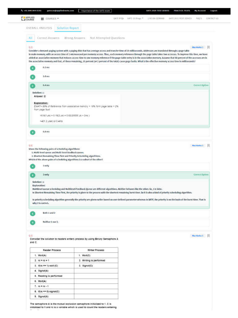The height and width of the screenshot is (318, 238).
Task: Click the Reader Process table header
Action: (52, 250)
